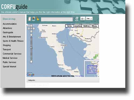Switch to the first map type tab
Screen dimensions: 134x100
[x=69, y=26]
